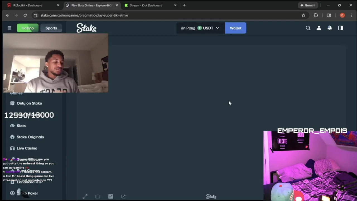Viewport: 357px width, 201px height.
Task: Browse Stake Originals
Action: 27,137
